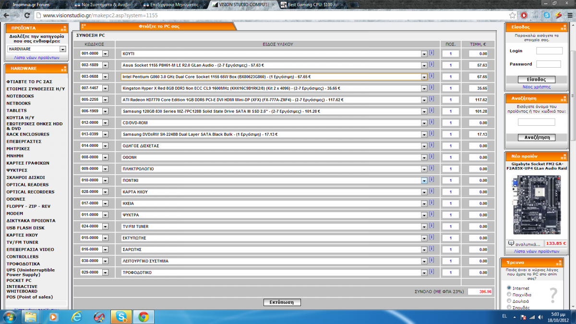This screenshot has height=324, width=576.
Task: Select the Δουλειά radio option
Action: [x=510, y=300]
